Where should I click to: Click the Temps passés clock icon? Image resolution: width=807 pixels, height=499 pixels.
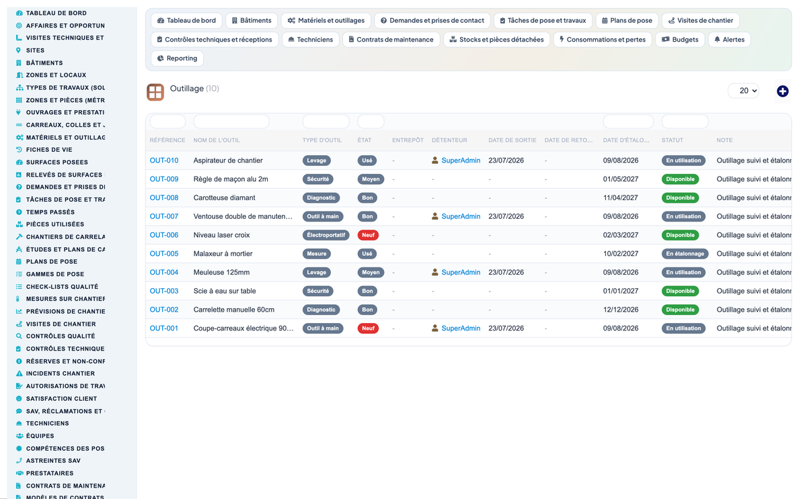[19, 212]
